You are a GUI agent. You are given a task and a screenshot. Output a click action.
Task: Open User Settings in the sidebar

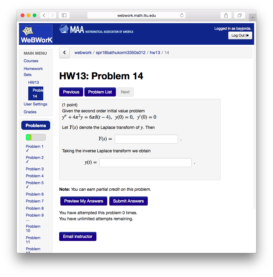pyautogui.click(x=35, y=104)
